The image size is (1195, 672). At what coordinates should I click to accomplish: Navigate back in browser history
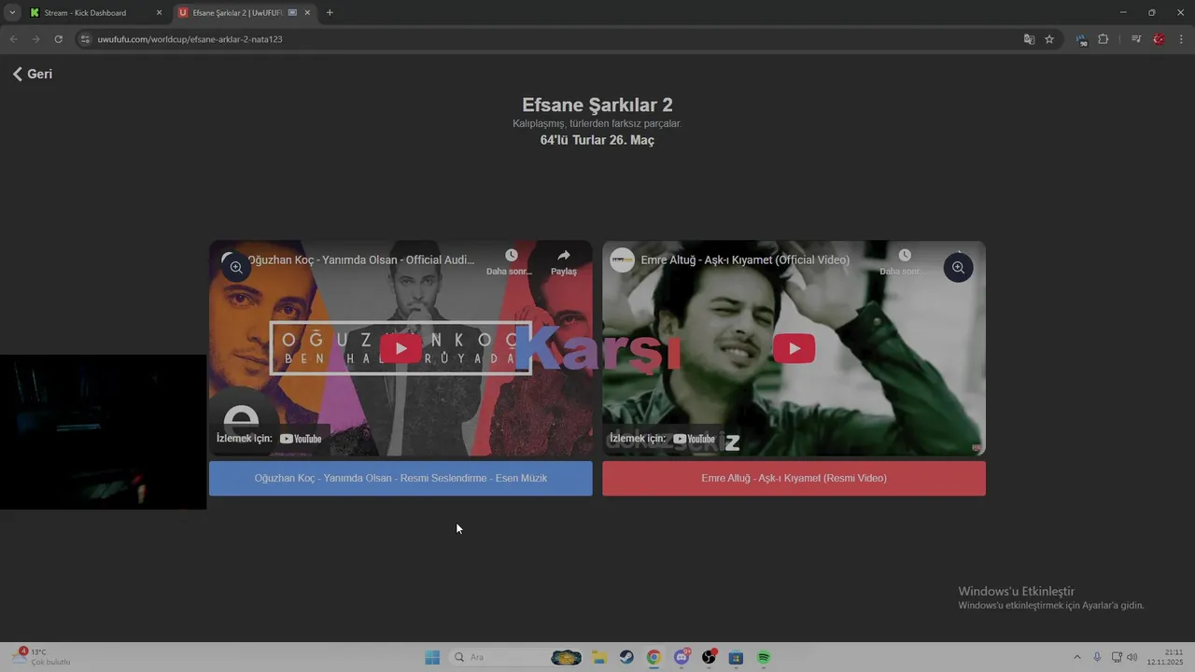[x=13, y=39]
